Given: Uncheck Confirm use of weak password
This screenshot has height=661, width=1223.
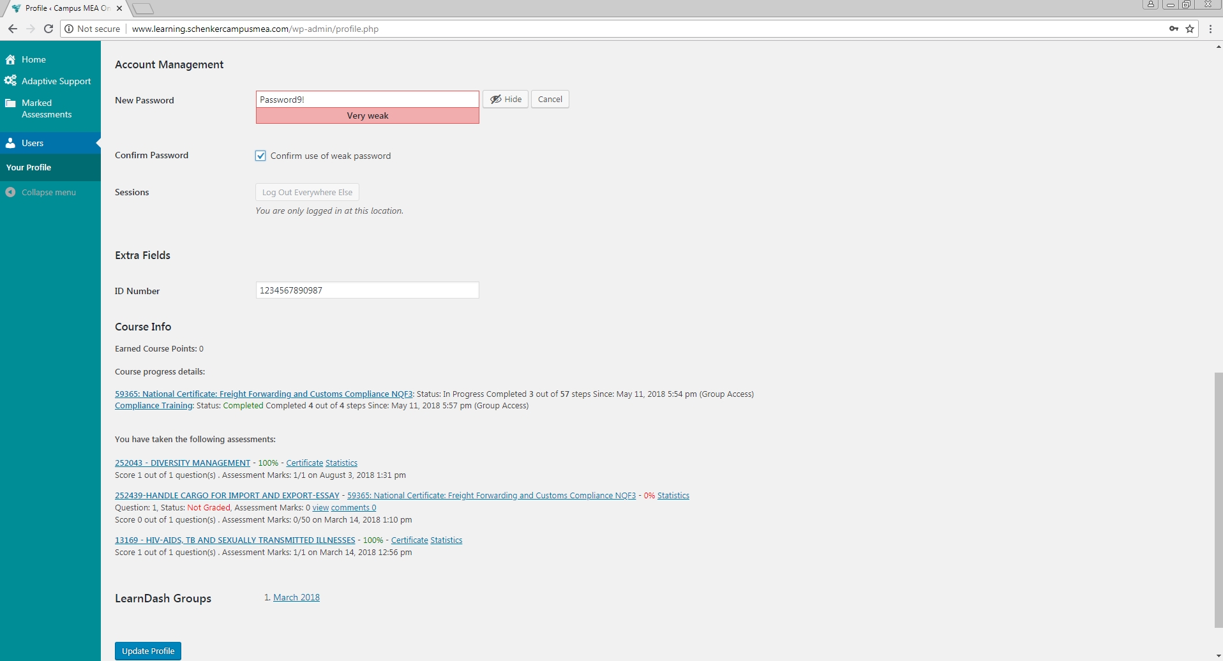Looking at the screenshot, I should point(260,156).
